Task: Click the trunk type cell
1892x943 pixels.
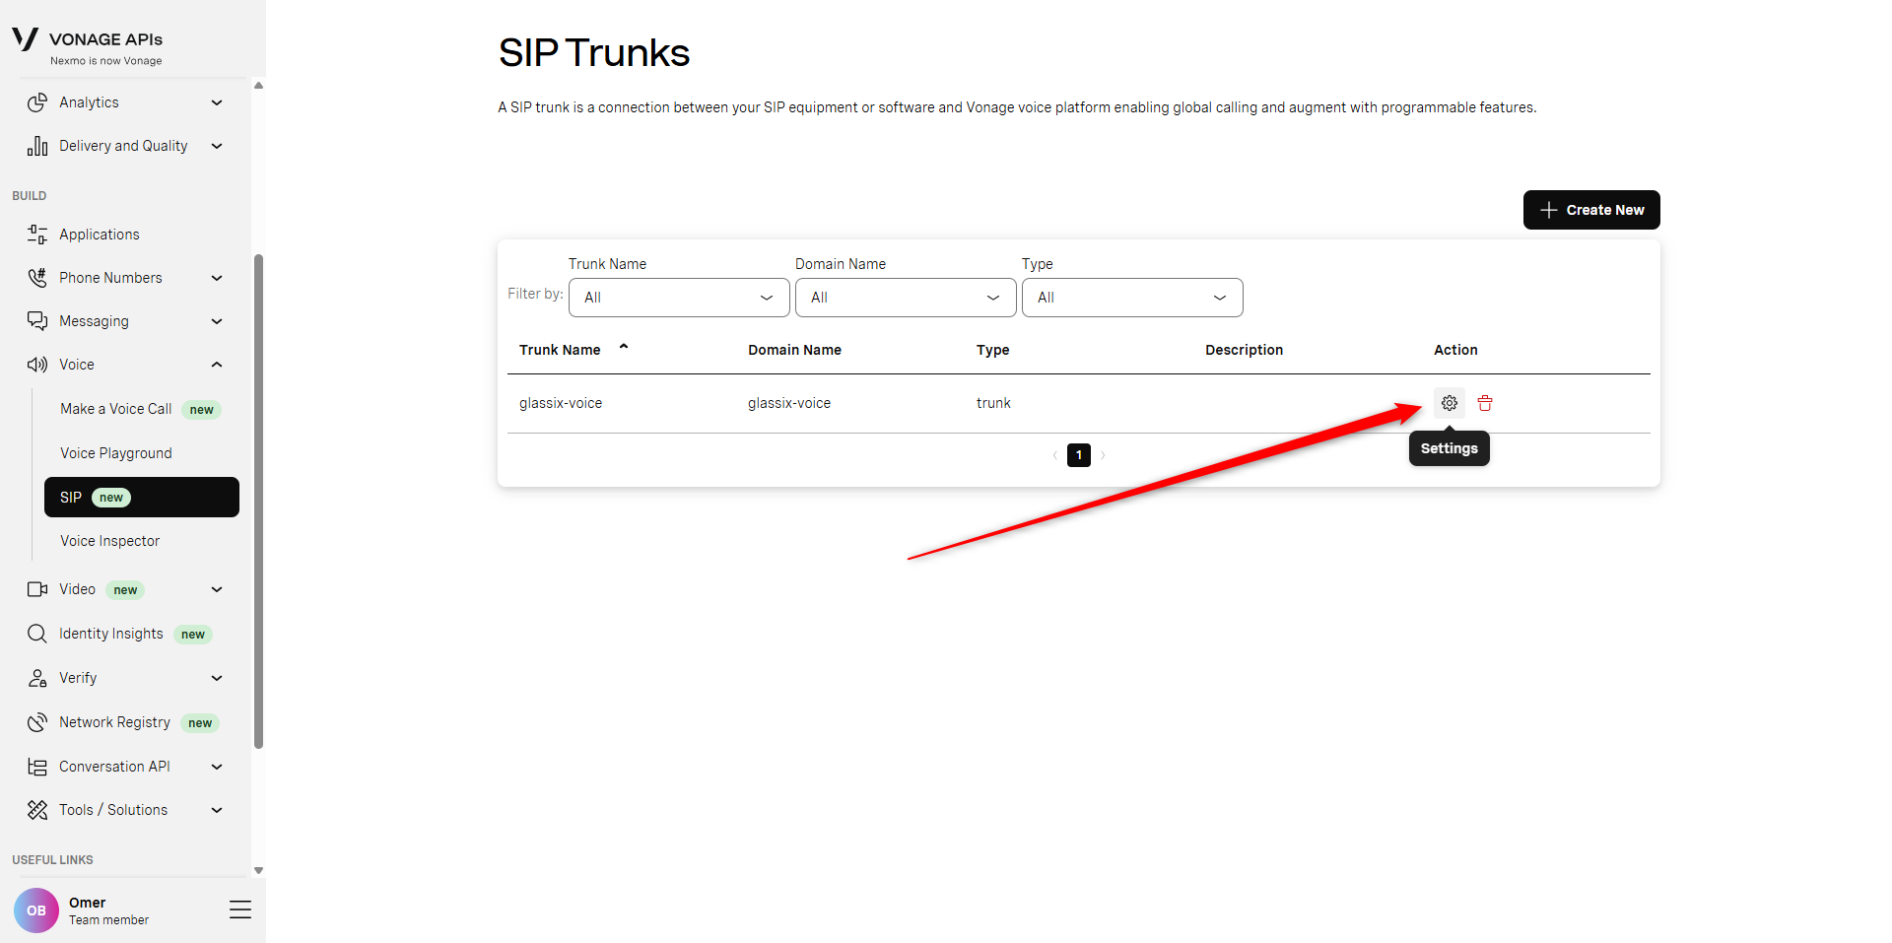Action: (993, 403)
